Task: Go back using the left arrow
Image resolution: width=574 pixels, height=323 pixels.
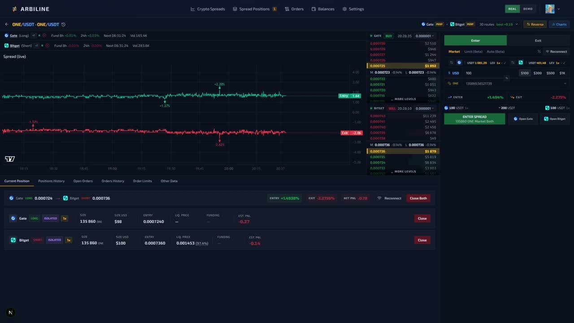Action: pos(7,24)
